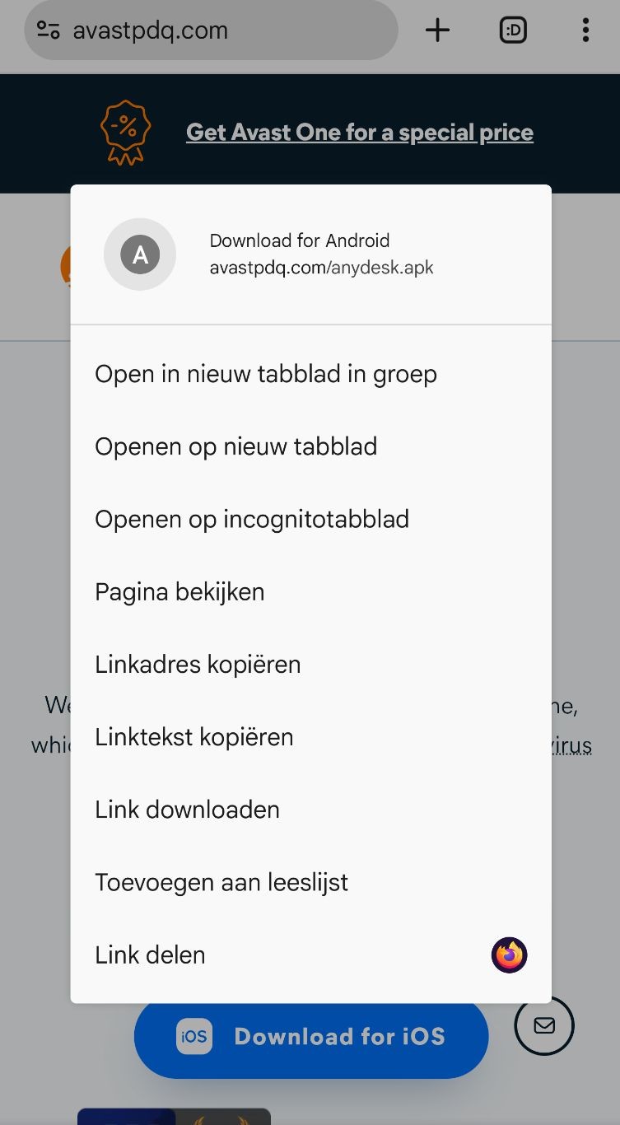Choose 'Linktekst kopiëren'
The image size is (620, 1125).
pos(311,736)
